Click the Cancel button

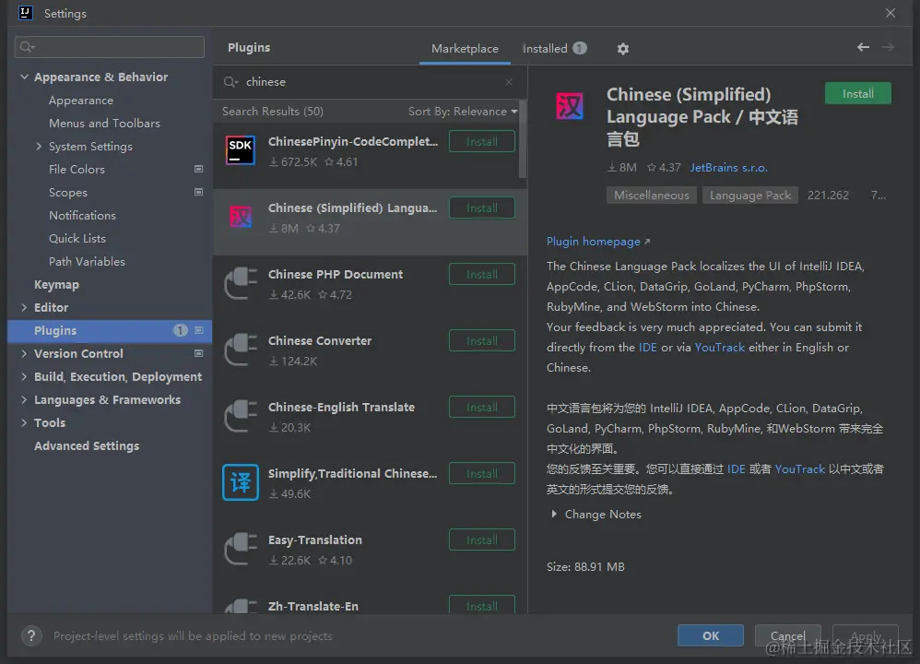coord(787,635)
